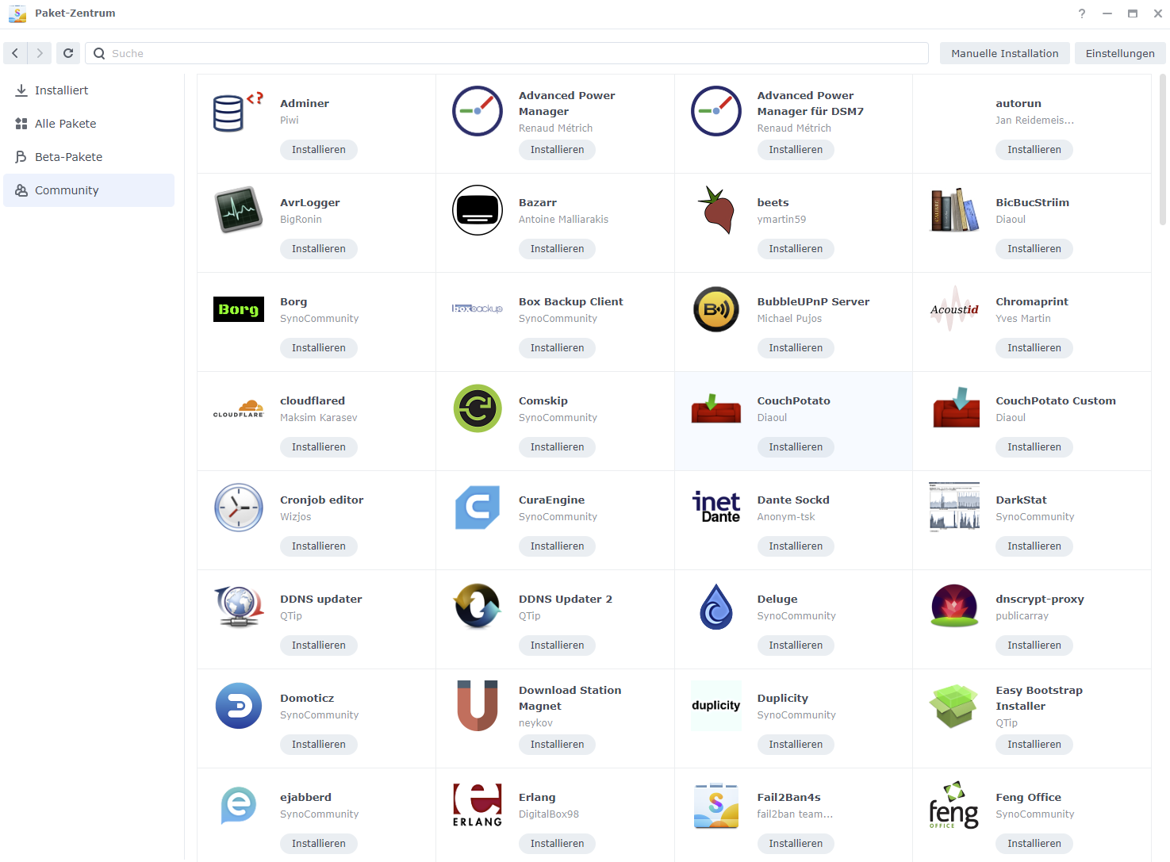Switch to Alle Pakete
This screenshot has height=862, width=1170.
point(89,124)
